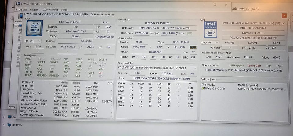This screenshot has width=293, height=136.
Task: Click the HWiNFO app icon in title bar
Action: tap(18, 4)
